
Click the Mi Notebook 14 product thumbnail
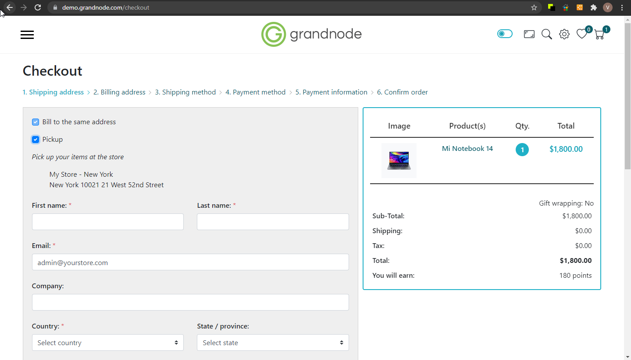coord(399,160)
